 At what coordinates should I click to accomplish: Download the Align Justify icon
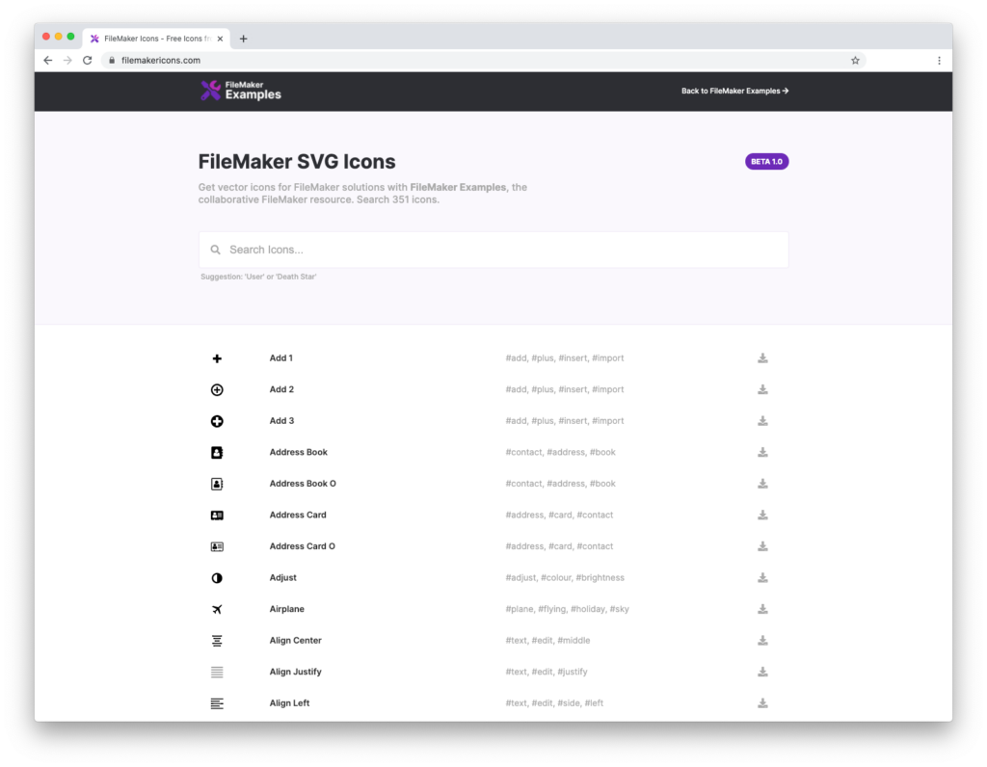coord(762,672)
